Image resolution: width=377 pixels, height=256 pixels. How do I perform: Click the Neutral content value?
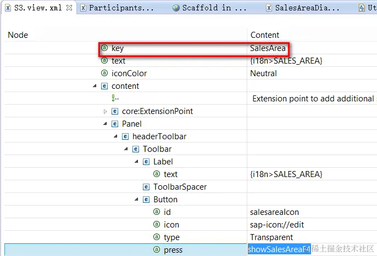264,73
